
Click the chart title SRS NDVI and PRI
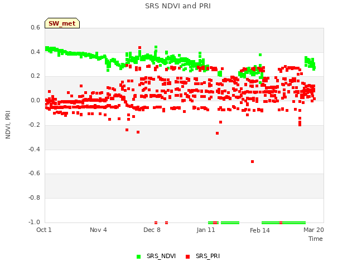(178, 6)
